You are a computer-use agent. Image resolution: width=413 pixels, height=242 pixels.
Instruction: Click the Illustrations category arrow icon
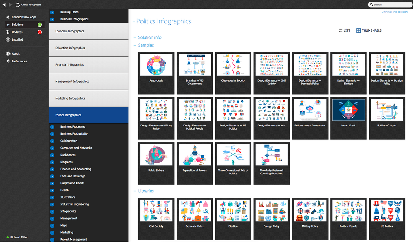(52, 198)
